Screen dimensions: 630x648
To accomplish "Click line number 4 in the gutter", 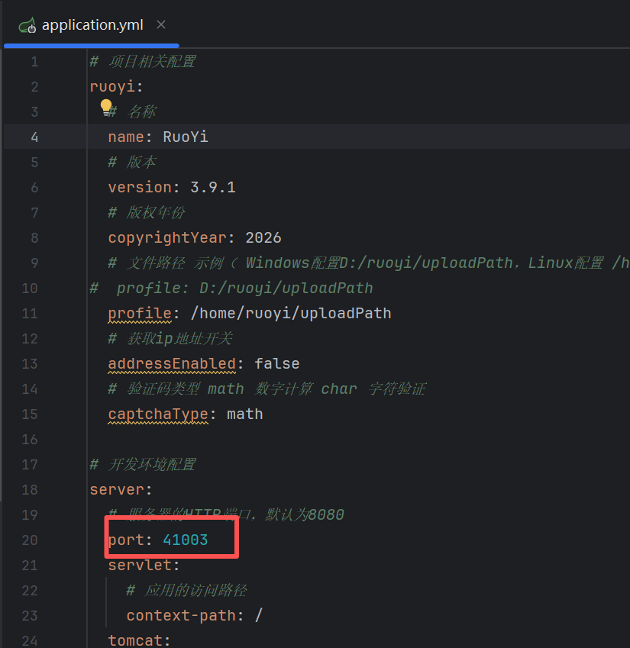I will (x=34, y=137).
